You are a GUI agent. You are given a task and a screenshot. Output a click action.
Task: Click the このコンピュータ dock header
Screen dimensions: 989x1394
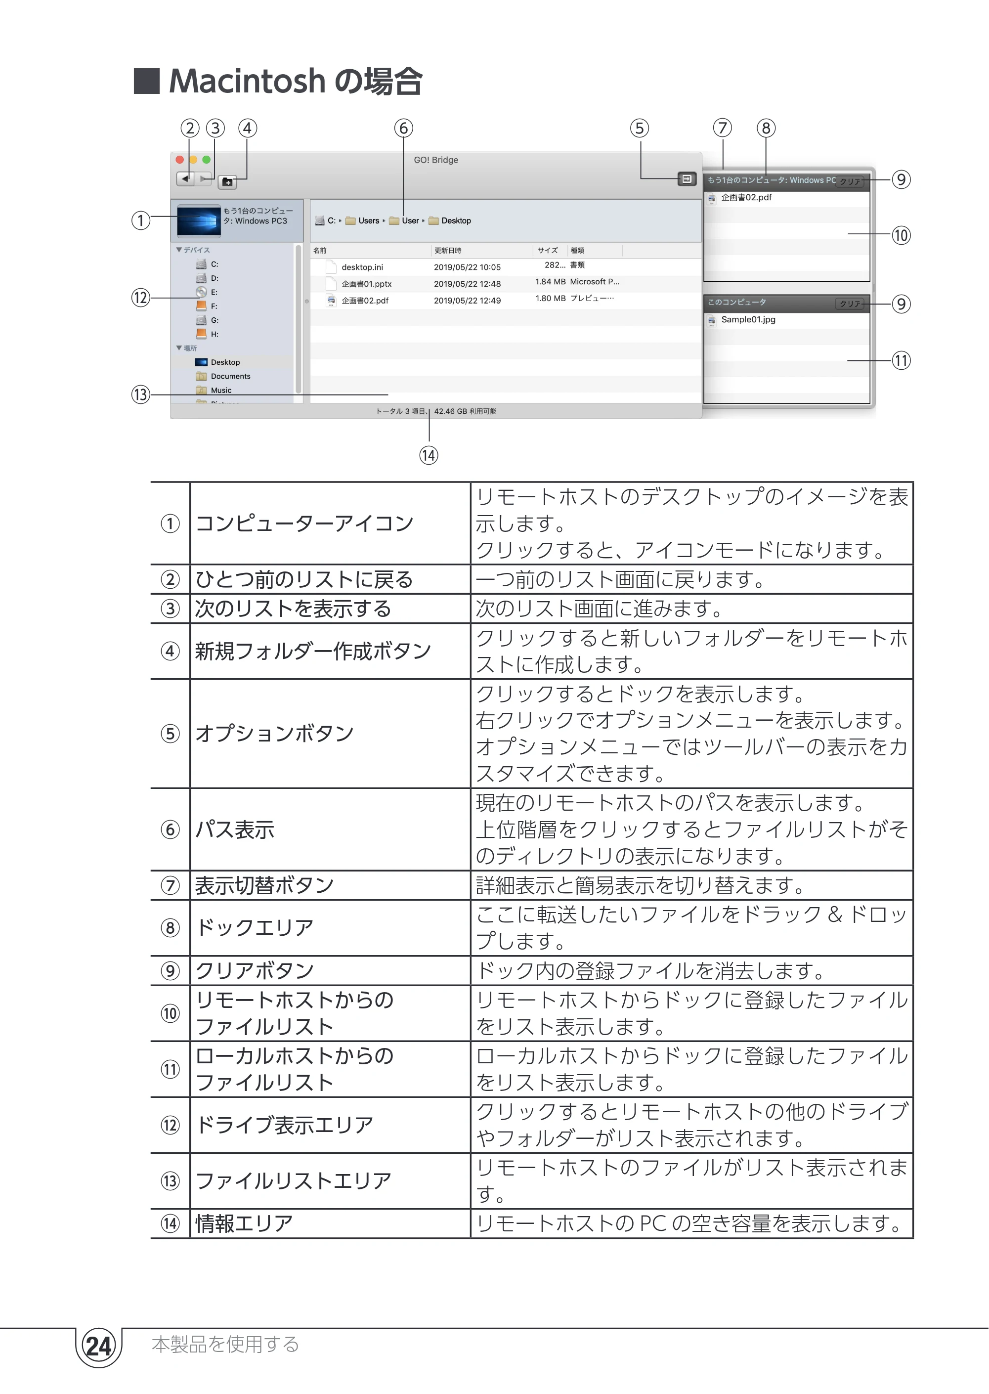tap(736, 303)
